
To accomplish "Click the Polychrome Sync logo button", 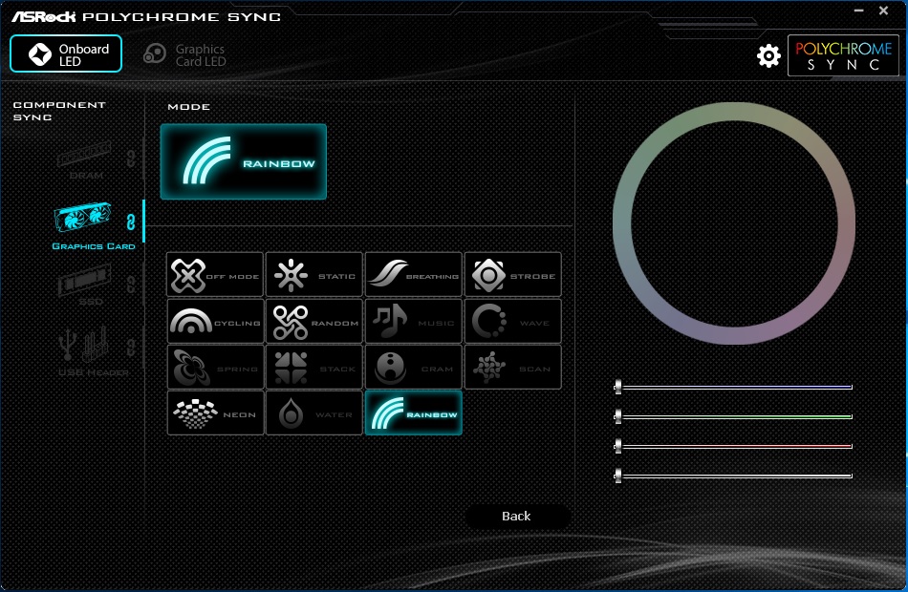I will [843, 55].
